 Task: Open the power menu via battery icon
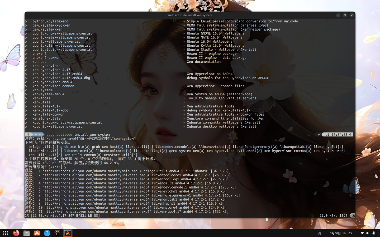click(373, 233)
